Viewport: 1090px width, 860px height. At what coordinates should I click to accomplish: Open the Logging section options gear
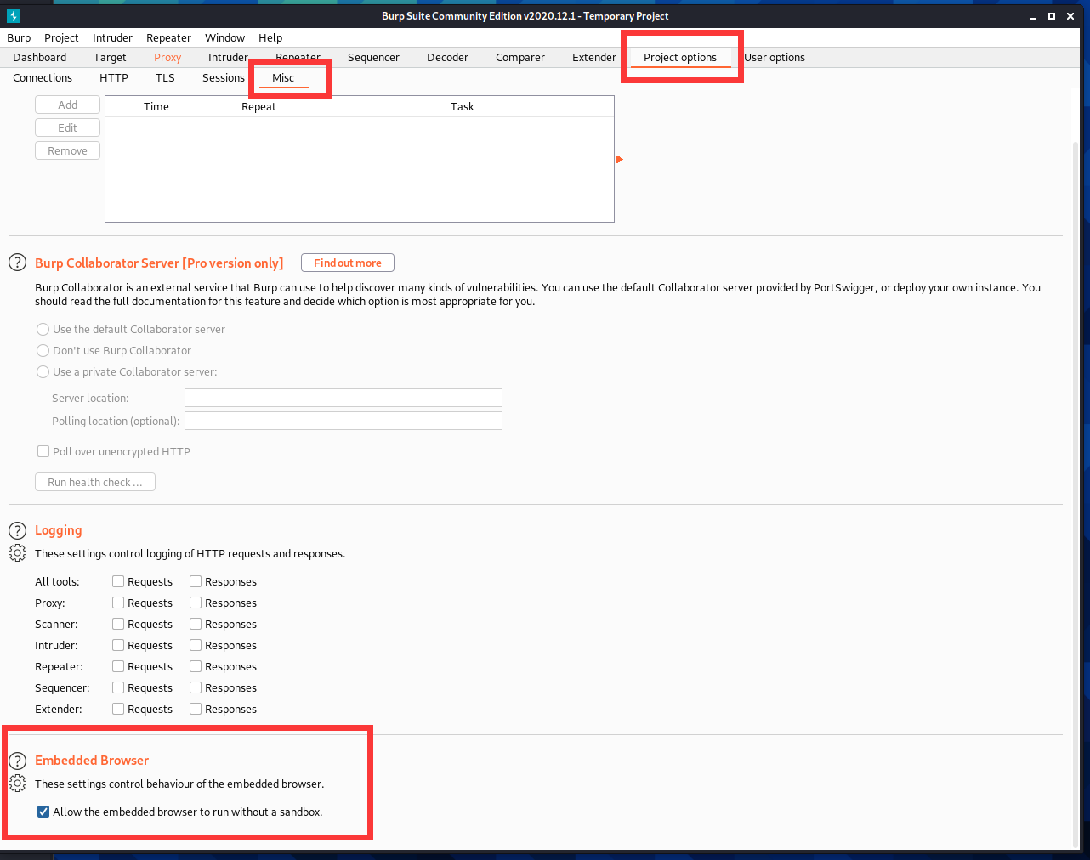pyautogui.click(x=17, y=553)
